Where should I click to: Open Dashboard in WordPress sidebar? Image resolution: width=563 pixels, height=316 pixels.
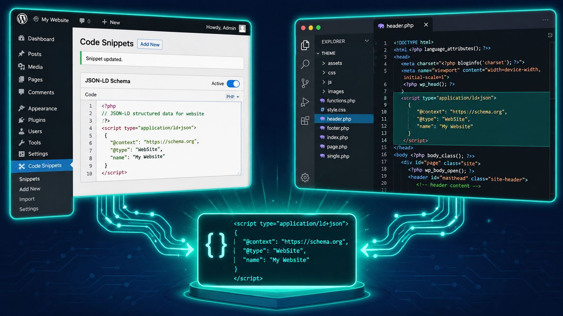[36, 39]
